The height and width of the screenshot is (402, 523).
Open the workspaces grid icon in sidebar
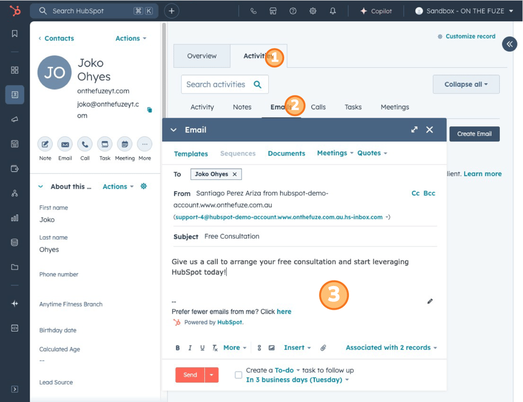click(x=15, y=70)
